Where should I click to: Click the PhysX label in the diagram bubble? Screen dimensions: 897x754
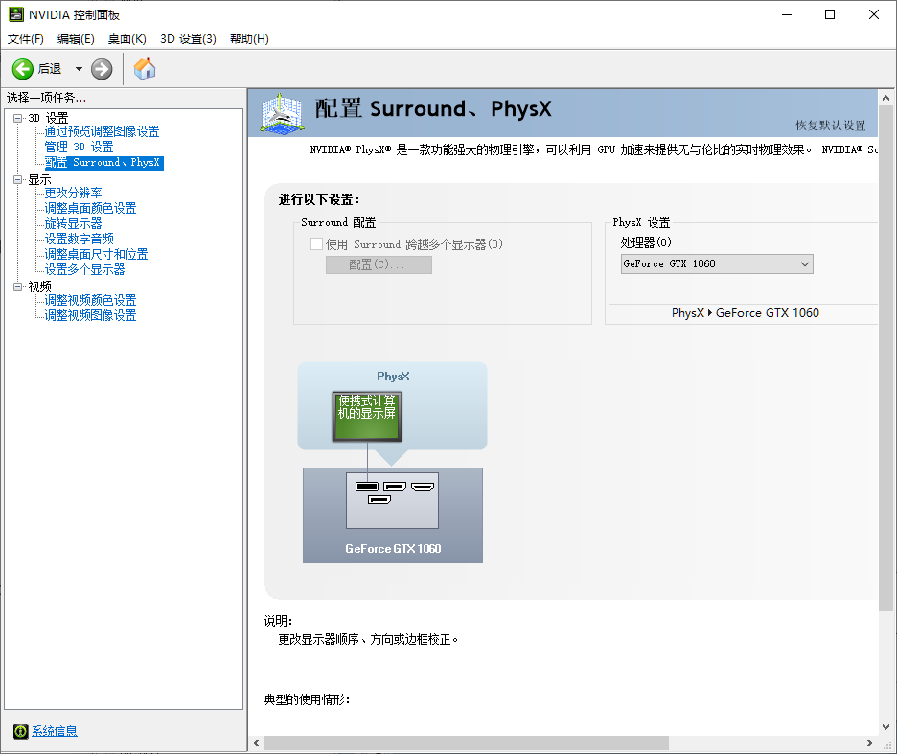pos(393,377)
